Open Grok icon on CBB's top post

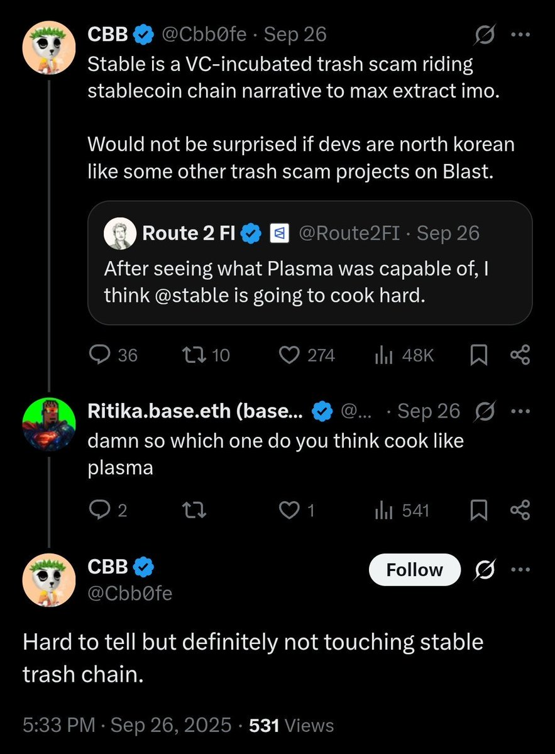point(485,35)
